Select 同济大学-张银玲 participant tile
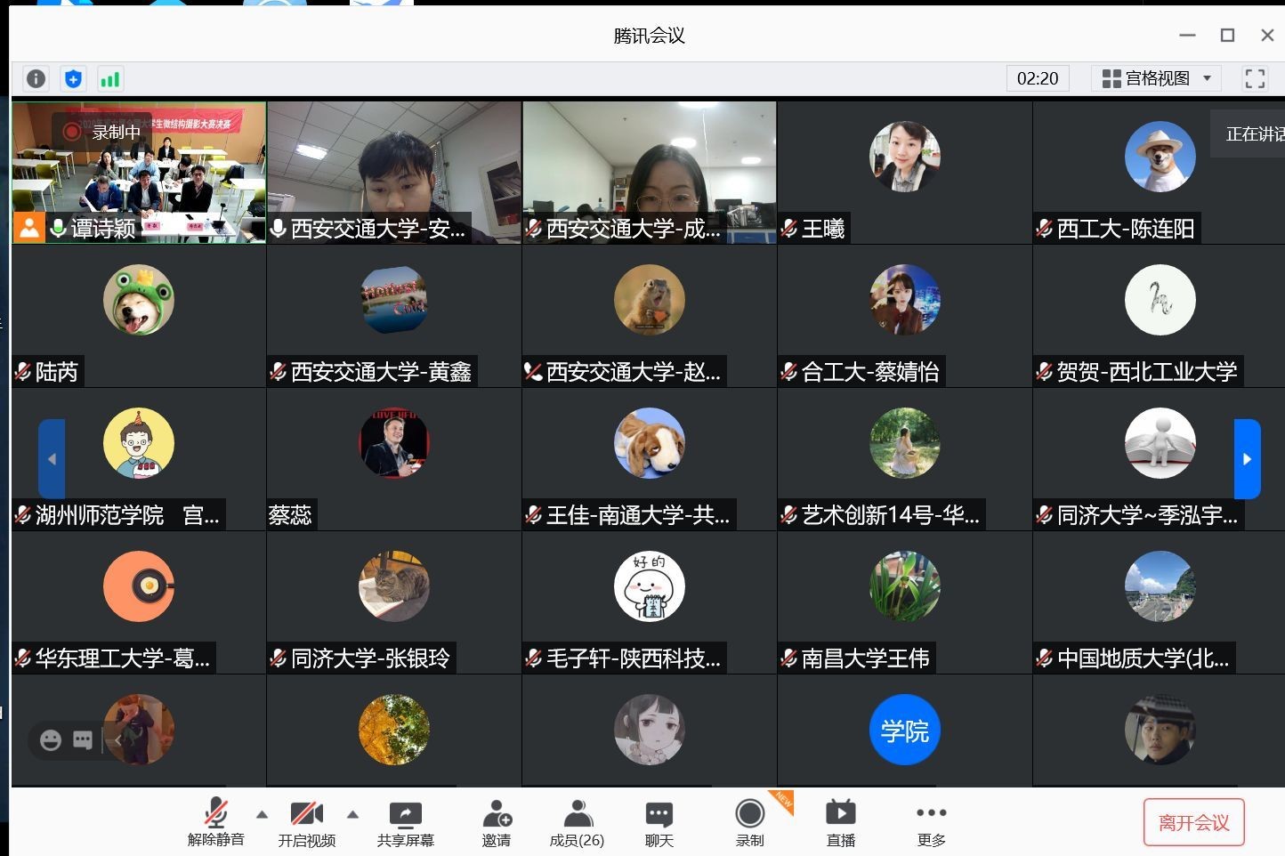Screen dimensions: 1285x856 pos(393,602)
